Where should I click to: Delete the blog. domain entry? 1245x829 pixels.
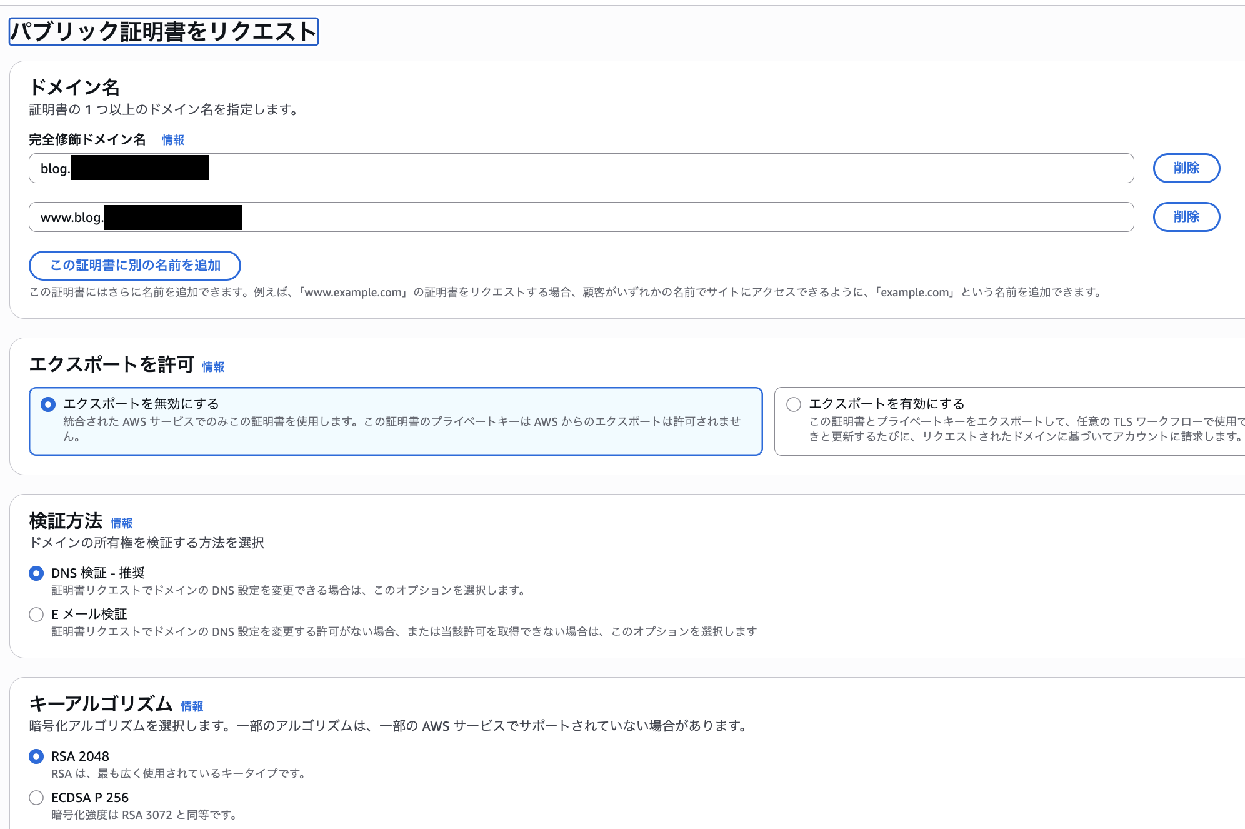pos(1186,168)
